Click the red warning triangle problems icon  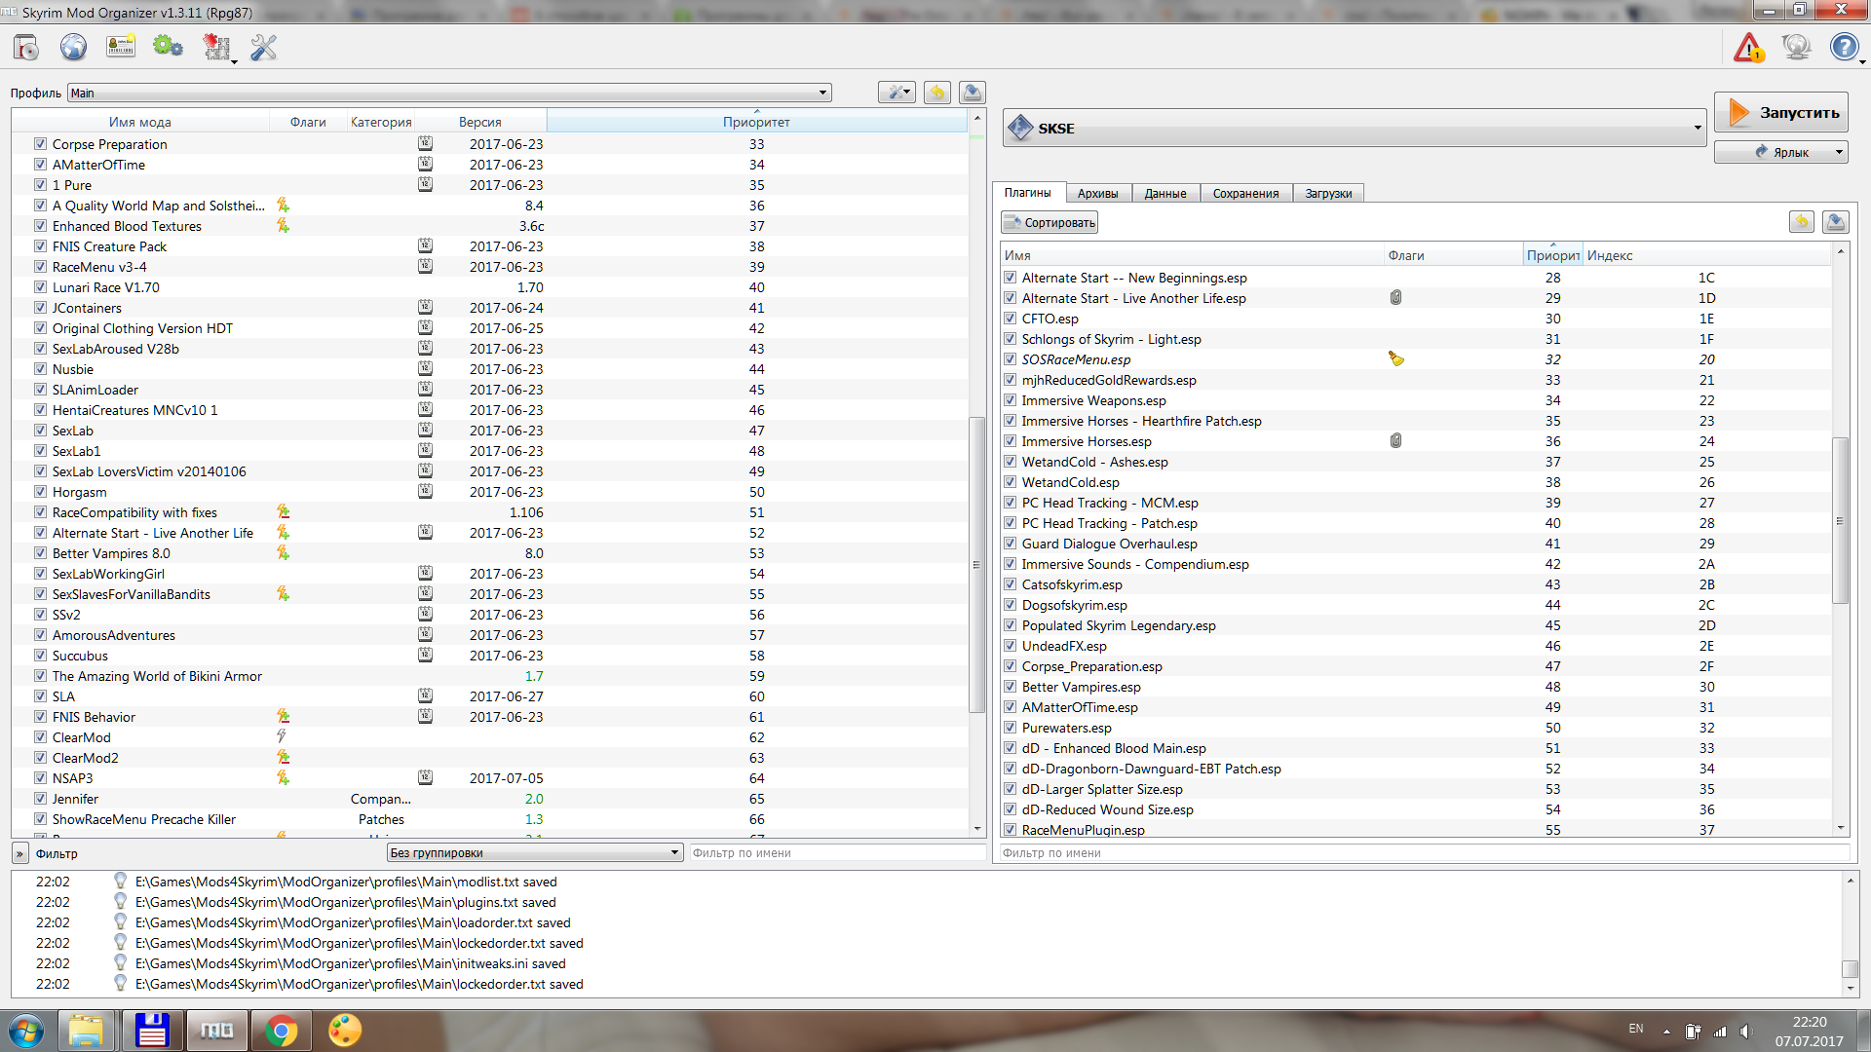1748,47
